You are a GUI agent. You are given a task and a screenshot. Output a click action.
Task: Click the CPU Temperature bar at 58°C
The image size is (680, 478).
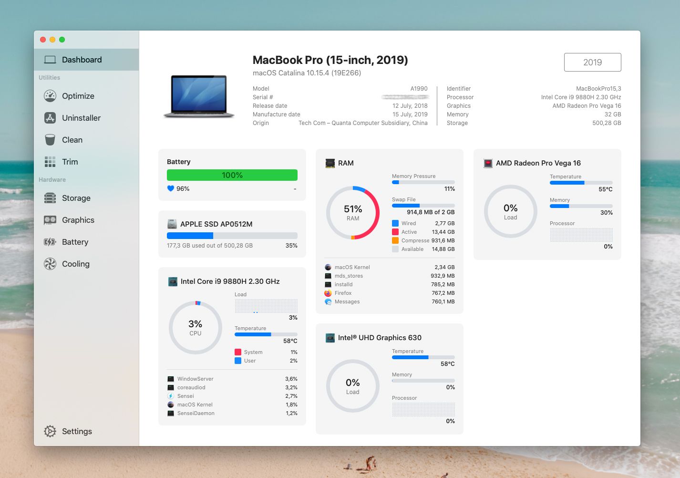click(266, 334)
